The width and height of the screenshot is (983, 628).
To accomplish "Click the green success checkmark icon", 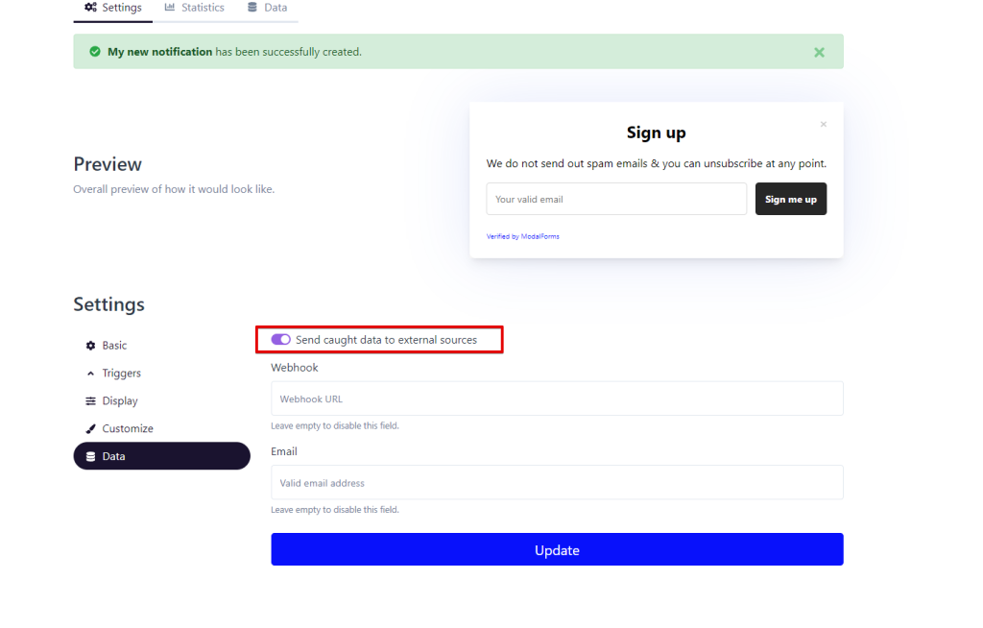I will click(95, 52).
